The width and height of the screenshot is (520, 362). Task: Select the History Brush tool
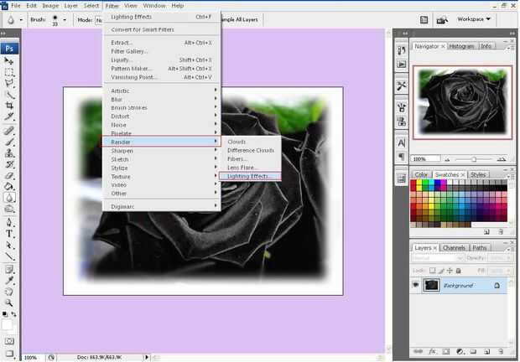9,164
